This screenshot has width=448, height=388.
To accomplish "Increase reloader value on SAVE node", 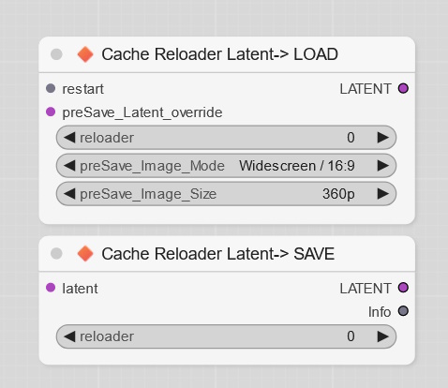I will pyautogui.click(x=383, y=336).
